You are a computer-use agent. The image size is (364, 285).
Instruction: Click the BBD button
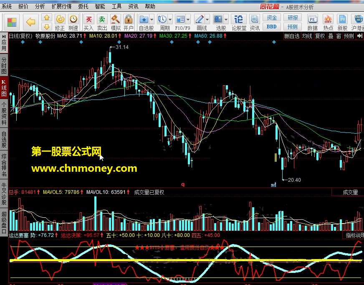[272, 27]
